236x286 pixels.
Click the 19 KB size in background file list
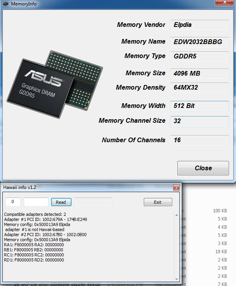[x=221, y=252]
